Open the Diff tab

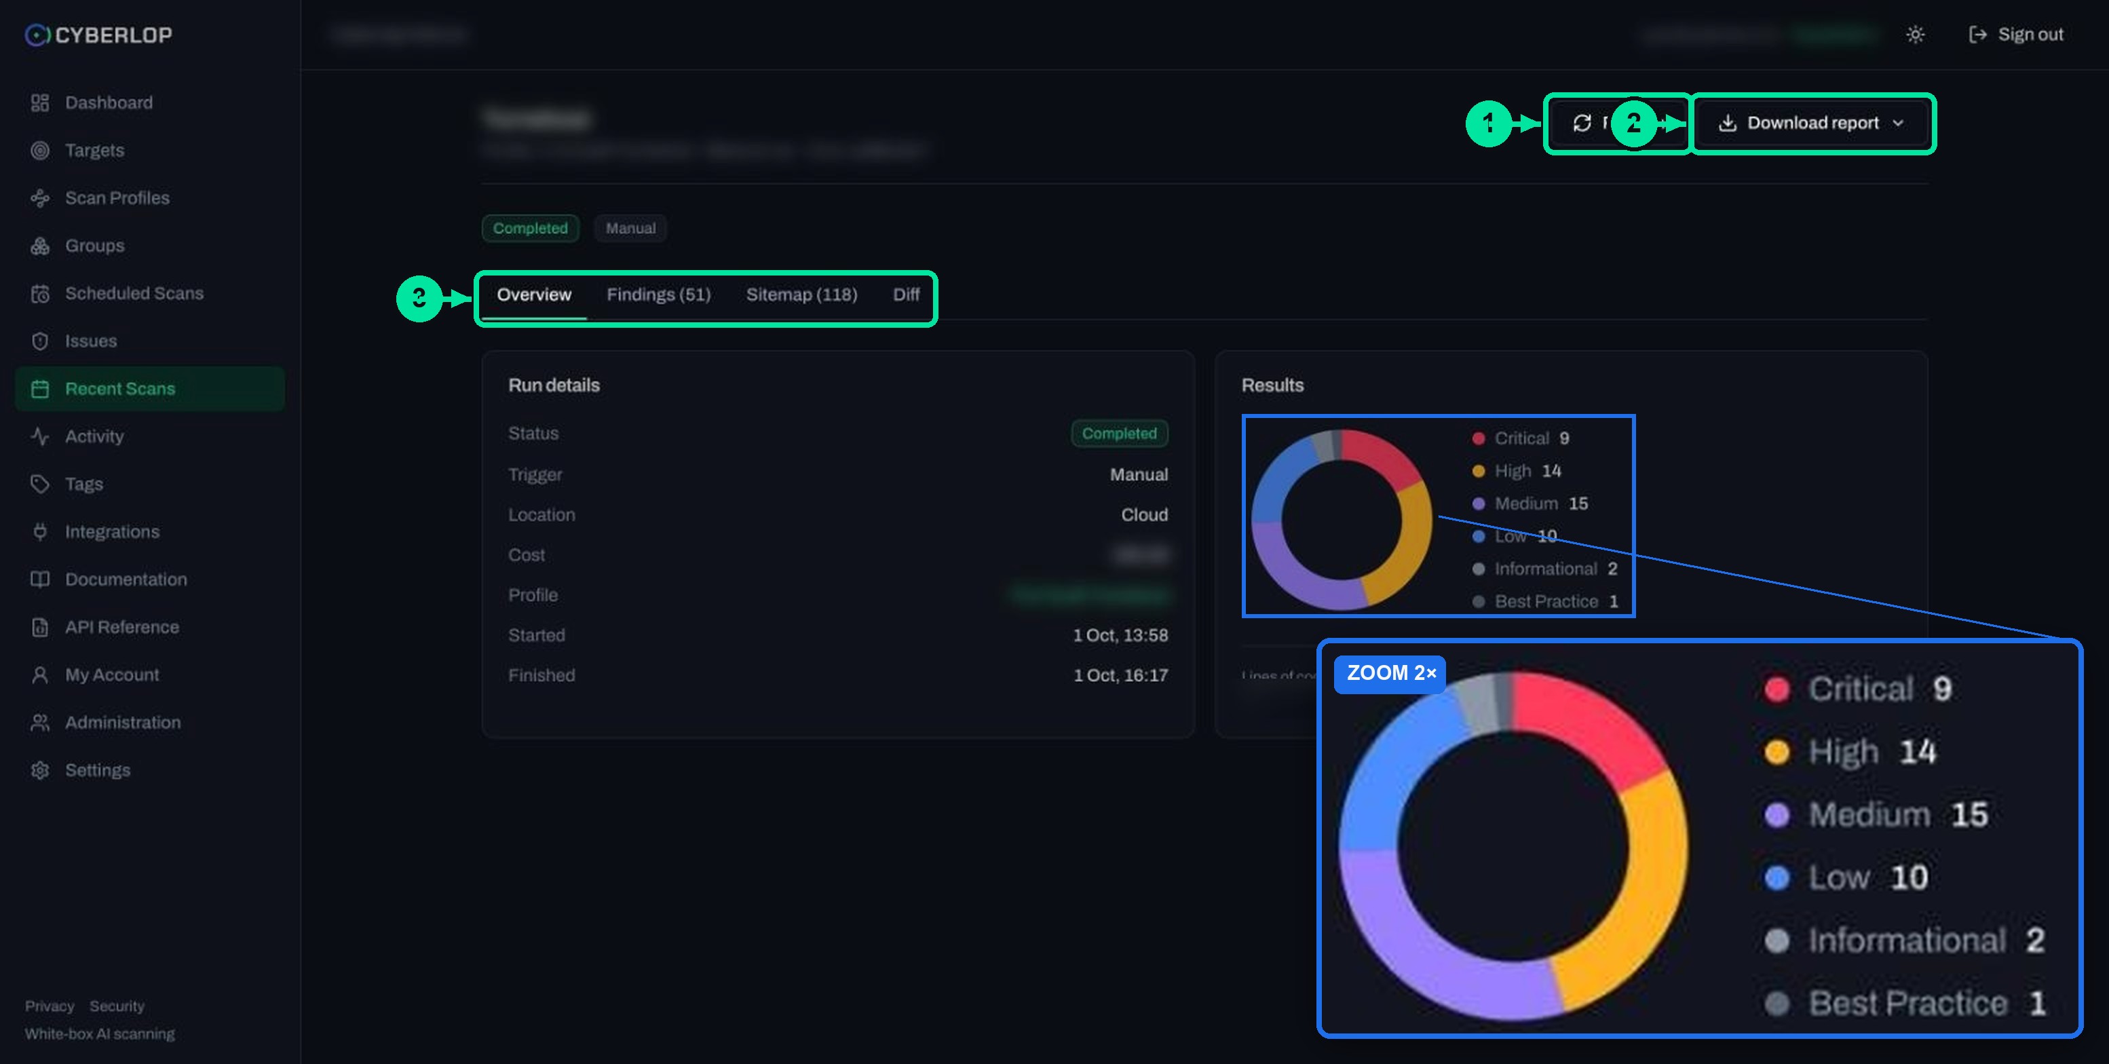pos(905,294)
